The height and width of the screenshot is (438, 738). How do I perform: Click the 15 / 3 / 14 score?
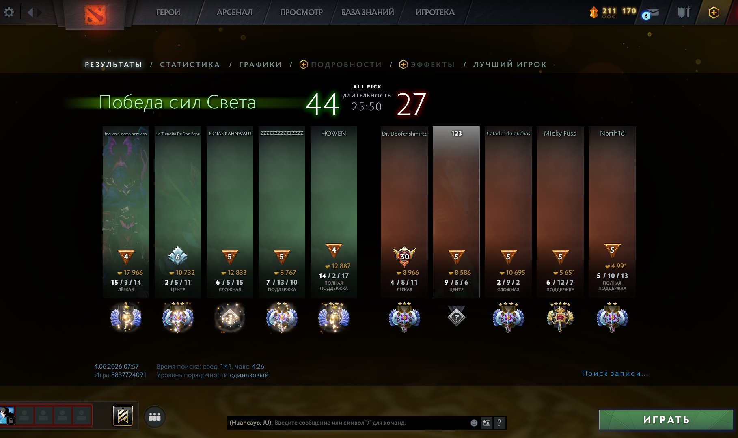tap(126, 282)
